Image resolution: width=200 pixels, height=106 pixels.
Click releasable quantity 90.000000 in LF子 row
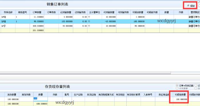[138, 26]
